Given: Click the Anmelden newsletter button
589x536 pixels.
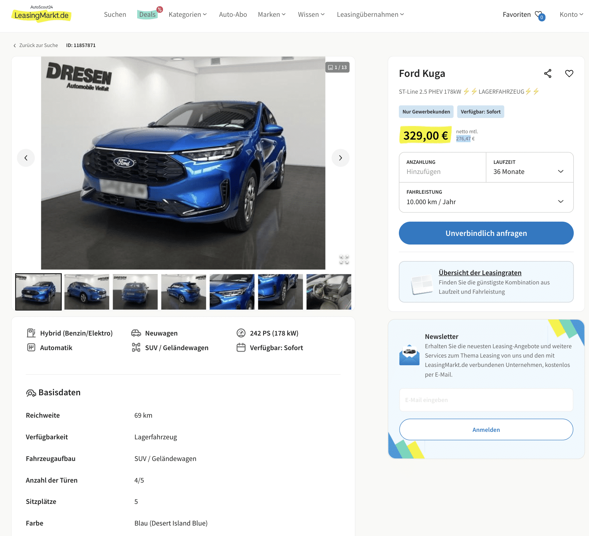Looking at the screenshot, I should pos(486,430).
